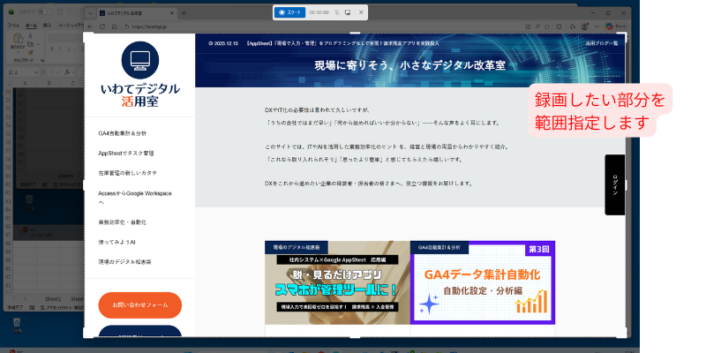Open 現場のデジタル知恵袋 in the sidebar menu
Screen dimensions: 706x353
click(124, 261)
